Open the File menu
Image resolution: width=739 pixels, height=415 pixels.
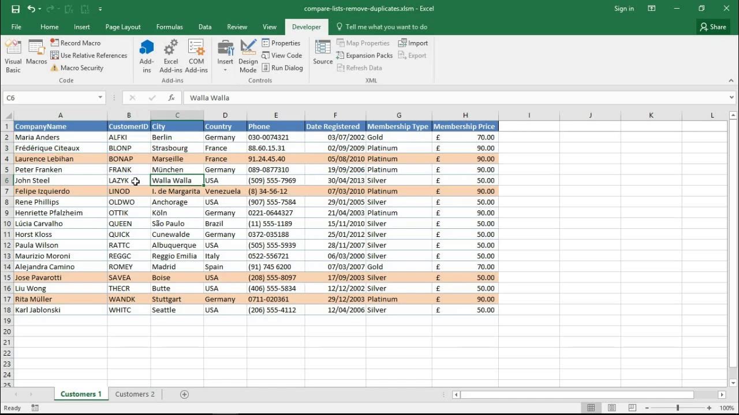point(16,27)
